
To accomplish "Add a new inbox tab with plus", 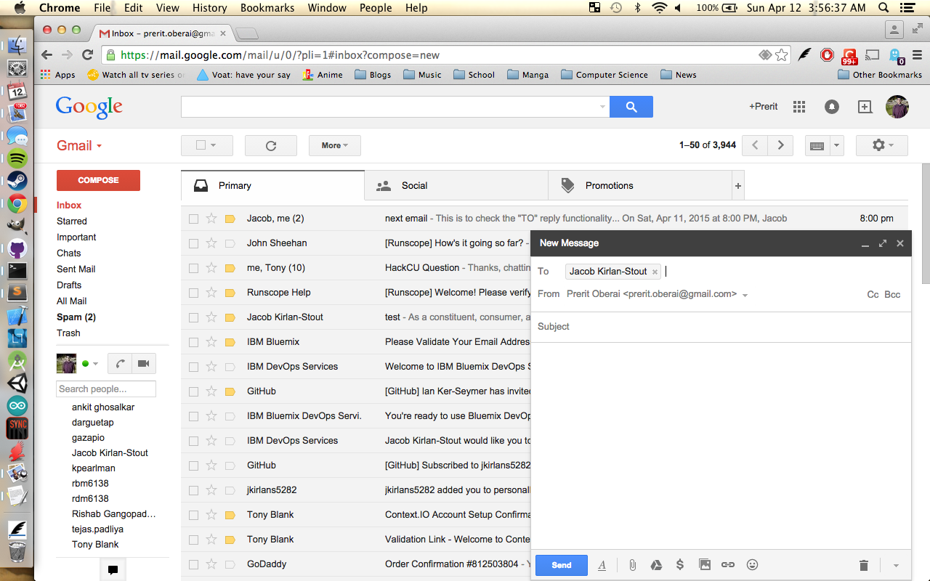I will (738, 186).
